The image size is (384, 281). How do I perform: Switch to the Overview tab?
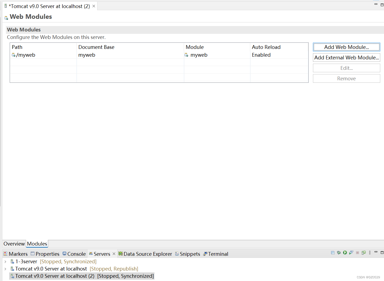(x=14, y=244)
